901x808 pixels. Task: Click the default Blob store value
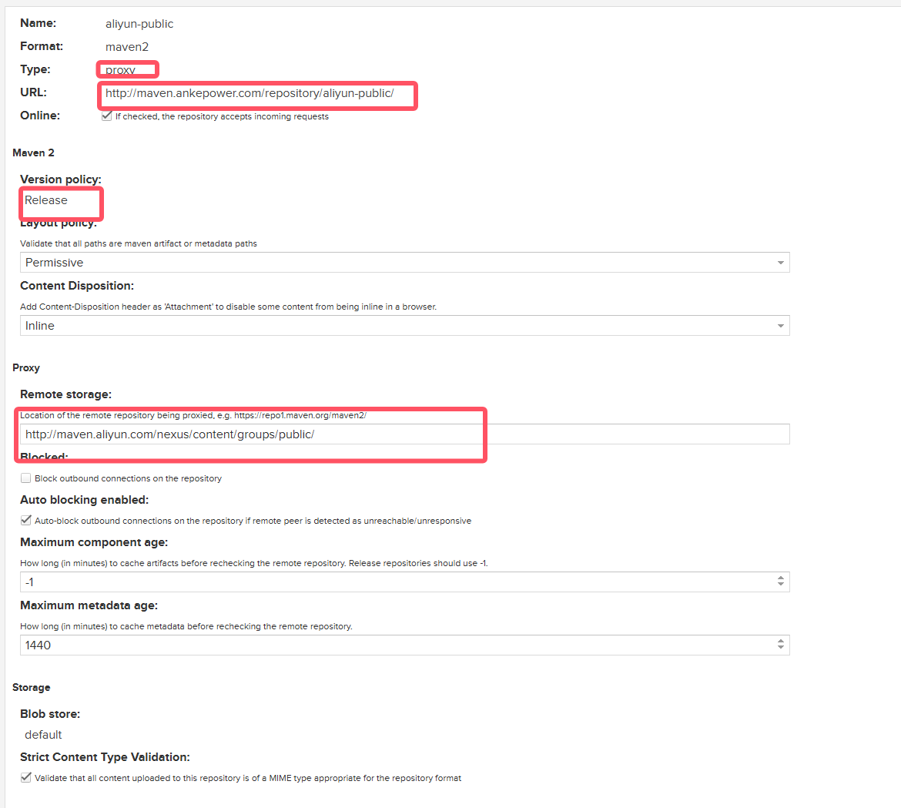click(x=43, y=735)
